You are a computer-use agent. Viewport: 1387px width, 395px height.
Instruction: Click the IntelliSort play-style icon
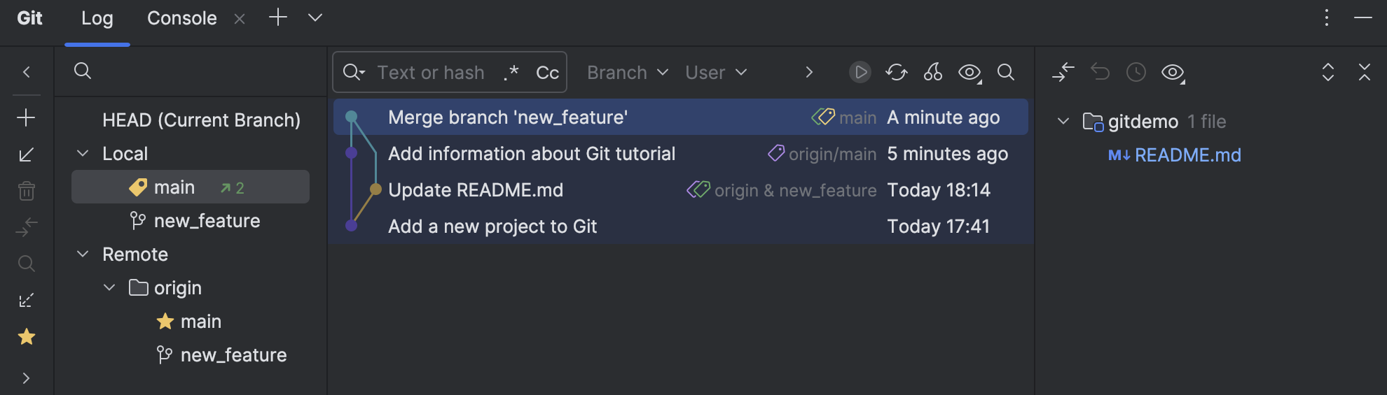tap(860, 72)
